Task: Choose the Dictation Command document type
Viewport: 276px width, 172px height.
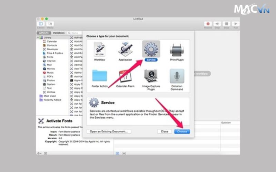Action: coord(177,80)
